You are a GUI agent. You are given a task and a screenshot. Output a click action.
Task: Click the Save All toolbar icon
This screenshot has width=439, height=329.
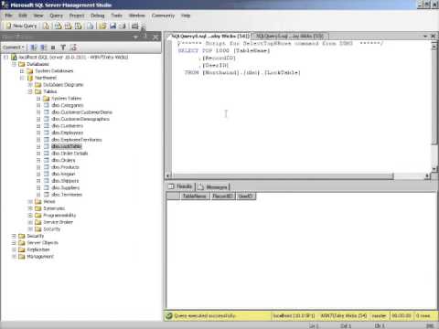[123, 26]
